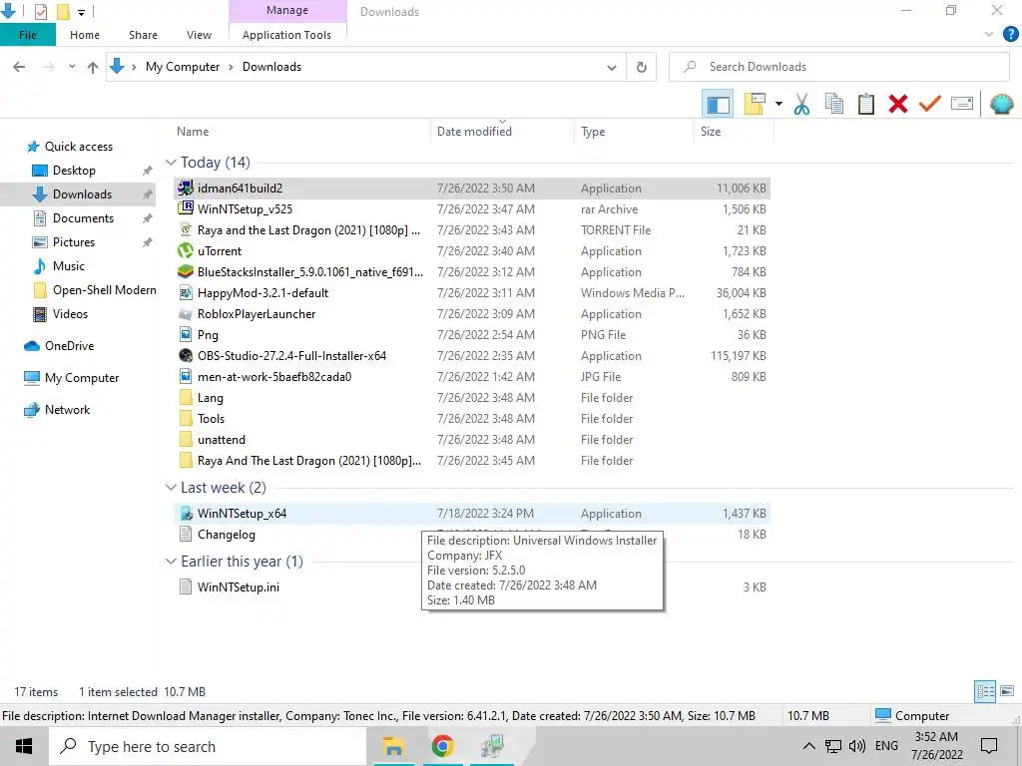The image size is (1022, 766).
Task: Open the Application Tools tab
Action: [x=286, y=35]
